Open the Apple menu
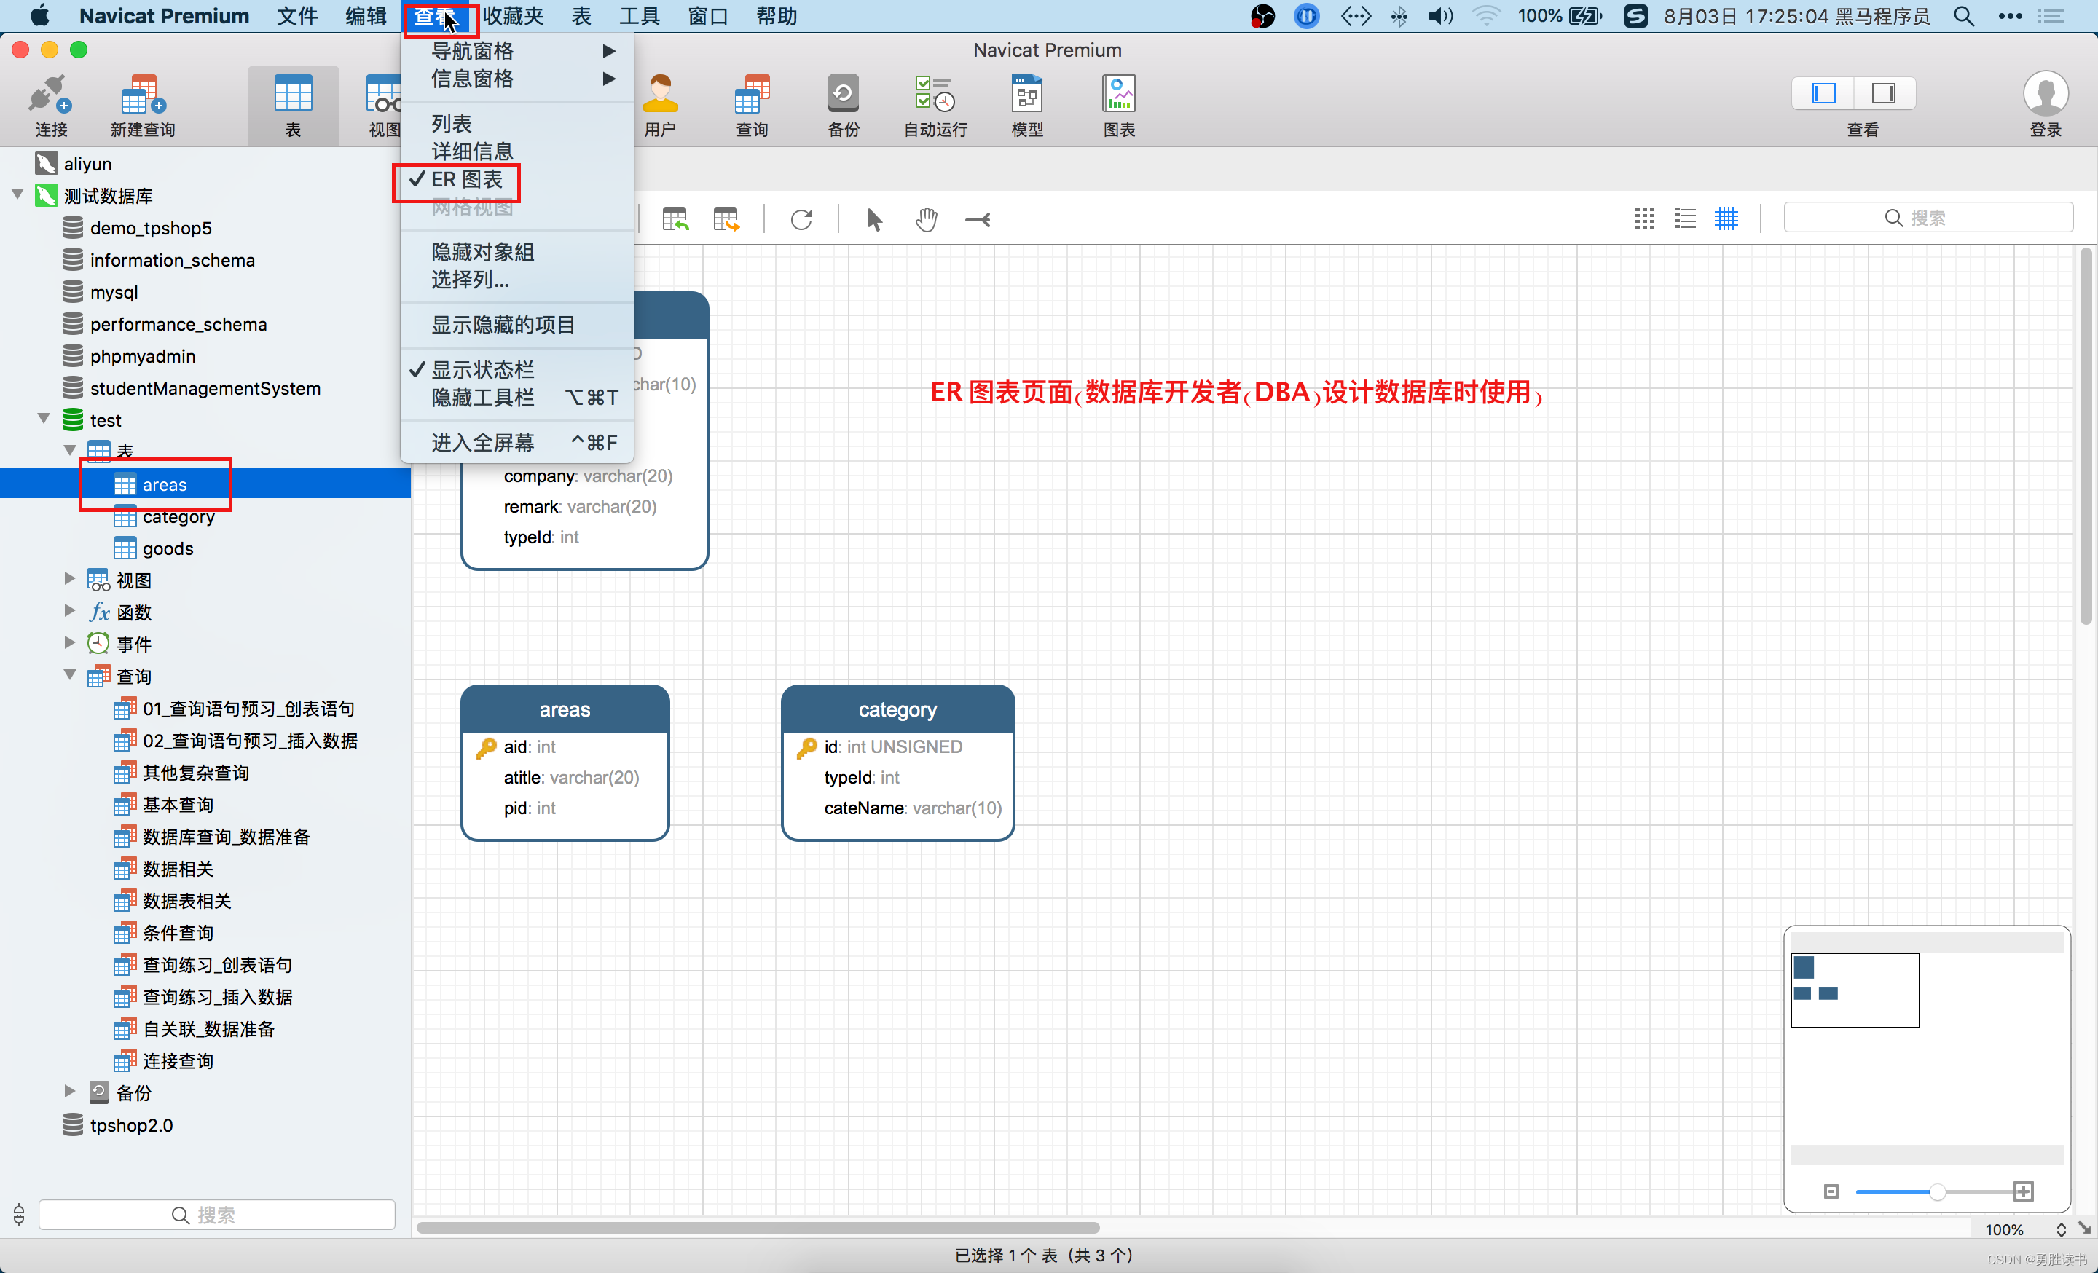Viewport: 2098px width, 1273px height. click(x=40, y=16)
